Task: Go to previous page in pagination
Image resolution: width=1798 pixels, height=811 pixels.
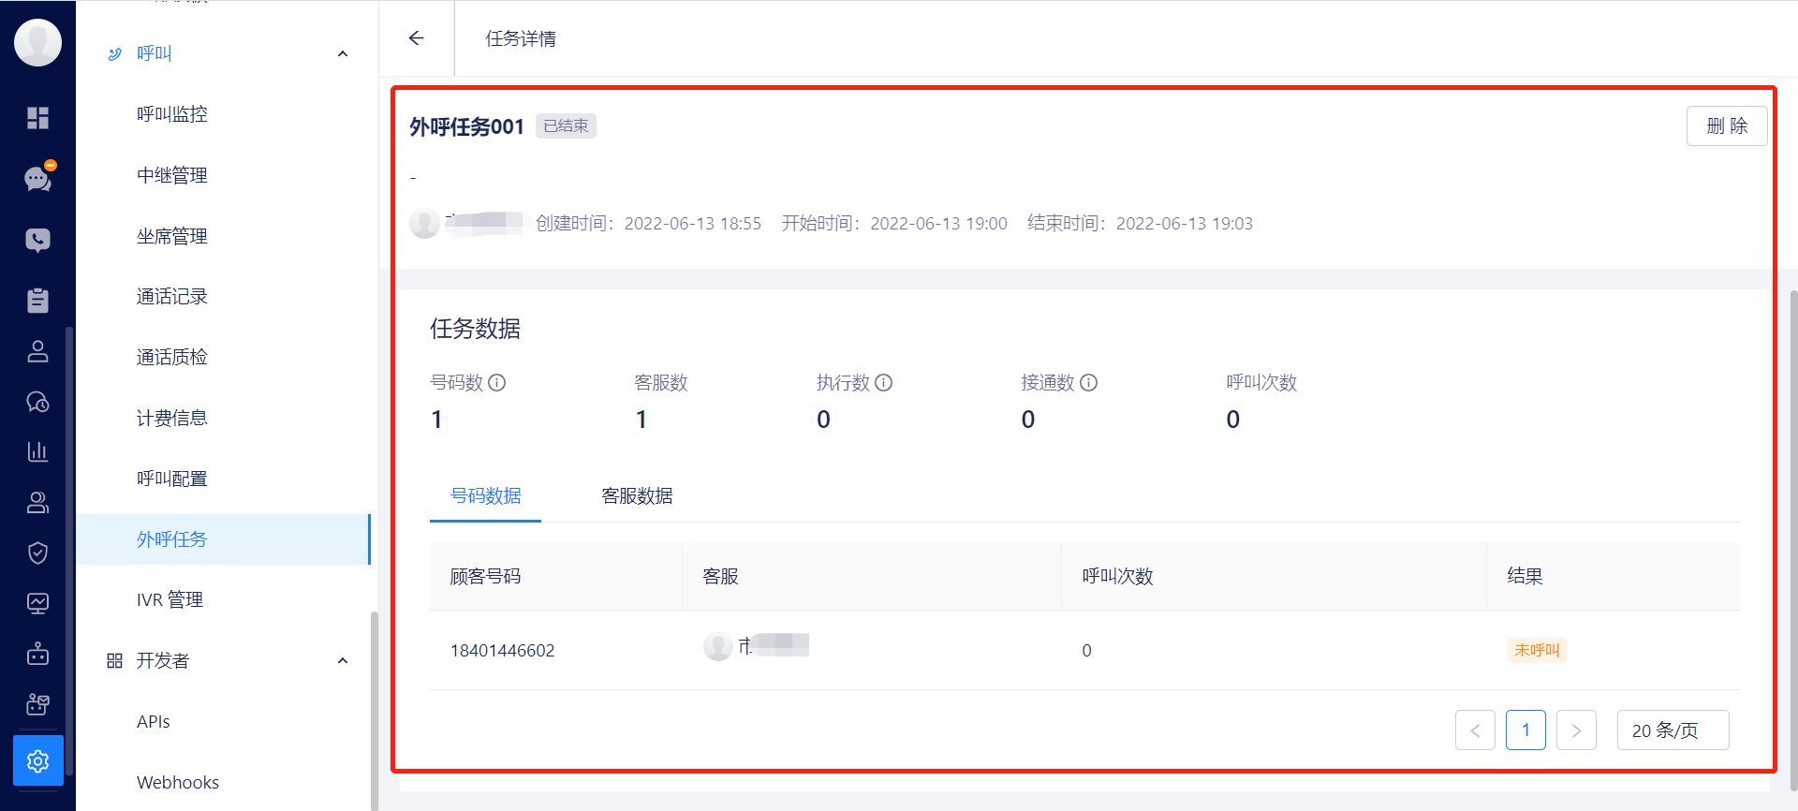Action: (x=1475, y=730)
